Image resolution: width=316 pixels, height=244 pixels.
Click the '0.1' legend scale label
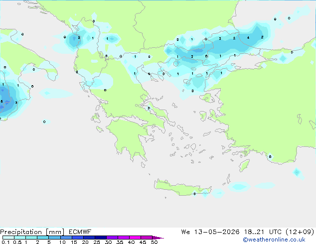(x=5, y=242)
